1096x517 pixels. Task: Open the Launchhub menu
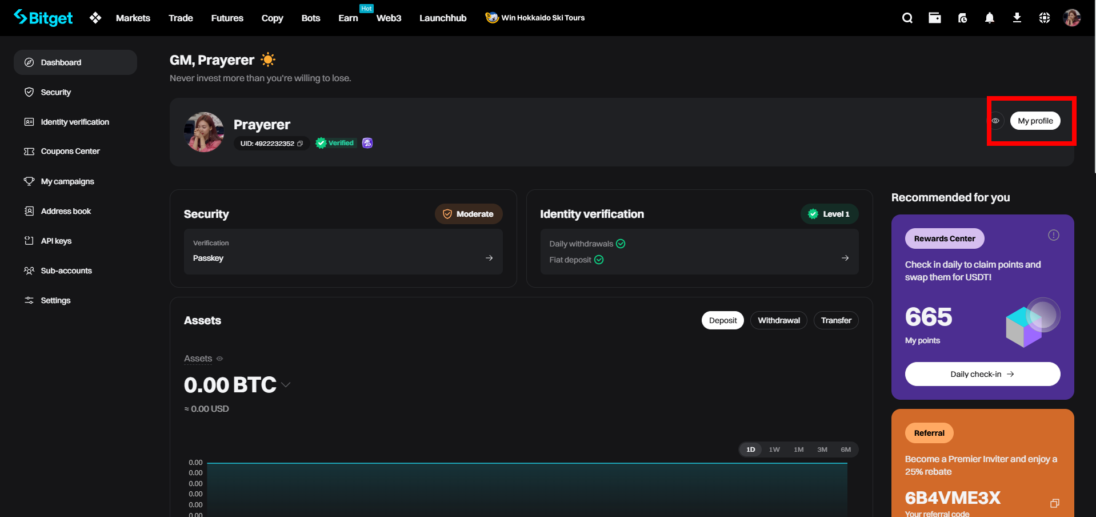(443, 18)
